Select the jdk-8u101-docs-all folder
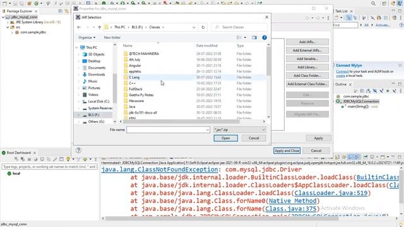This screenshot has height=227, width=404. pyautogui.click(x=143, y=112)
